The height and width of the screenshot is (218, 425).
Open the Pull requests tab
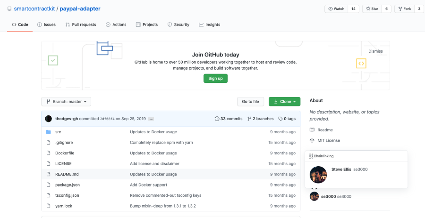click(x=81, y=24)
